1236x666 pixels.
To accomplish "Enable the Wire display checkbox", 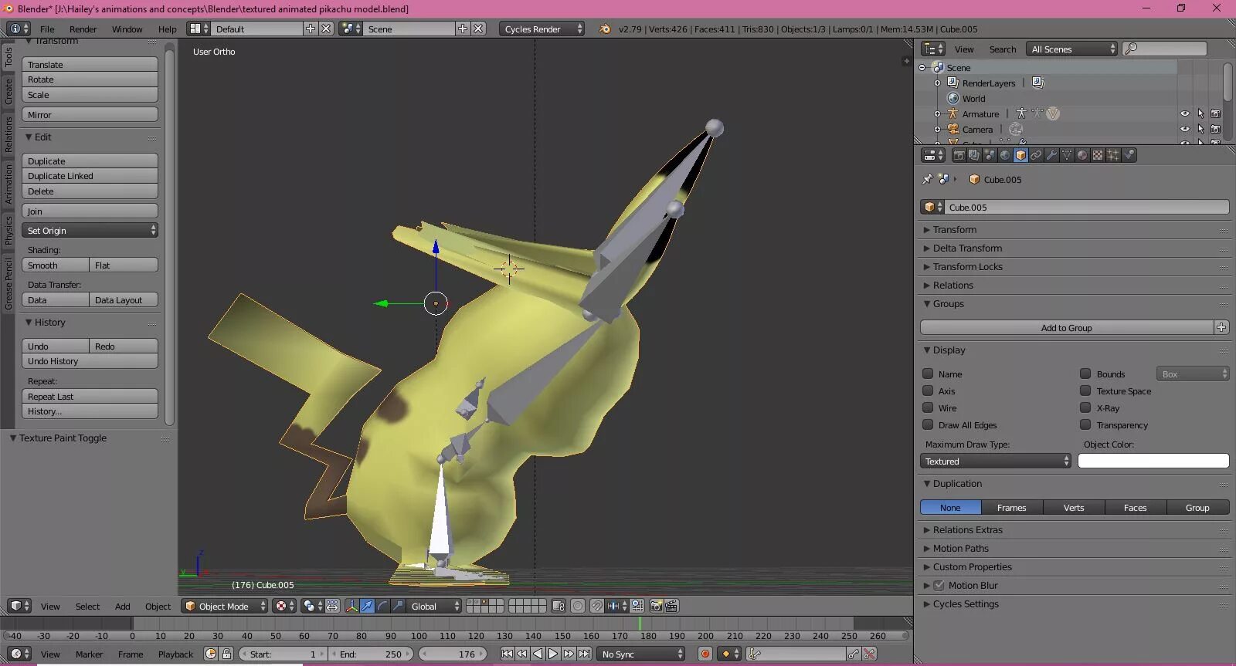I will [928, 407].
